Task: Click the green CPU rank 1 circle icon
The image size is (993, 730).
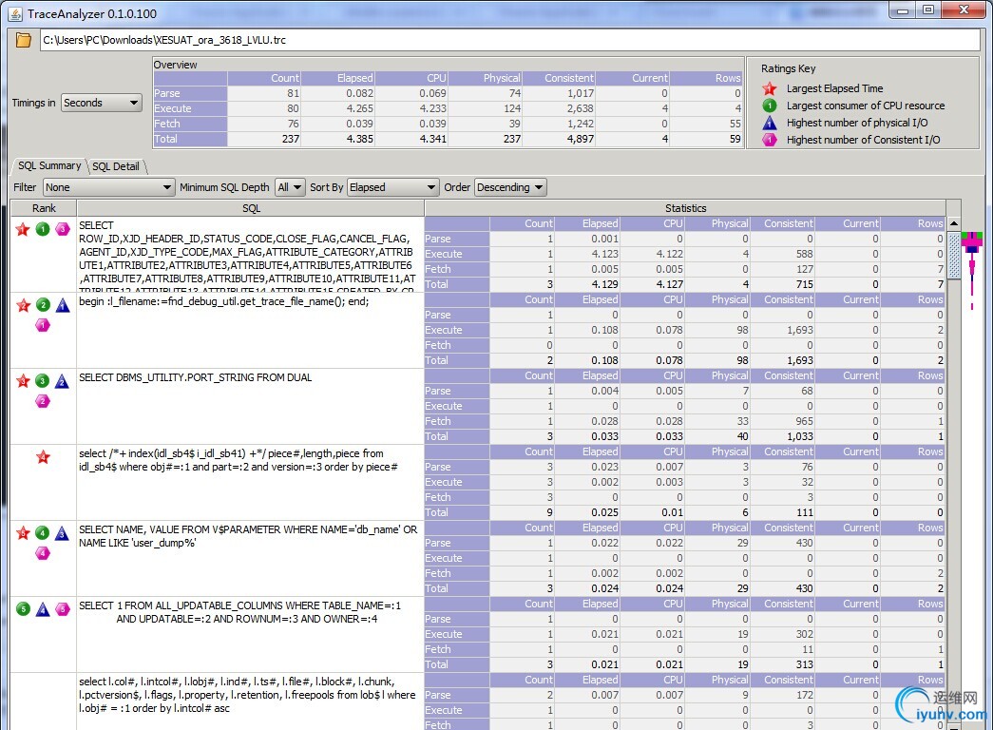Action: (43, 229)
